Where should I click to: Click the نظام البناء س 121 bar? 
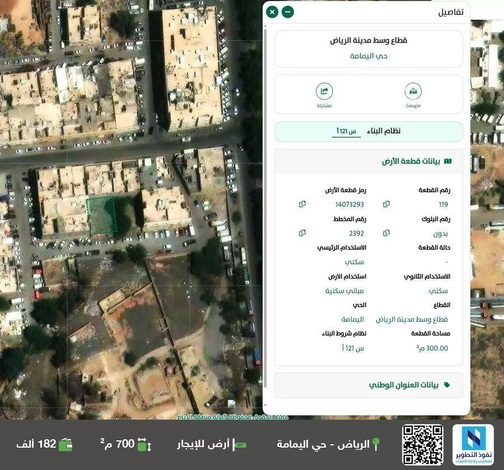coord(368,131)
